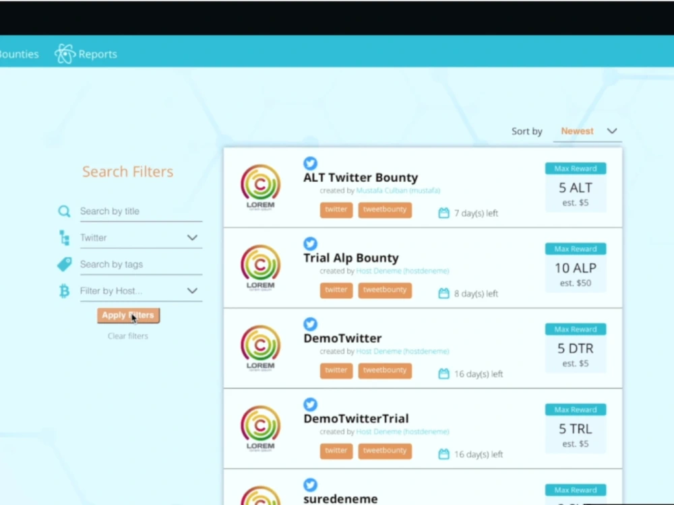
Task: Click the tag icon beside Search by tags
Action: pos(64,264)
